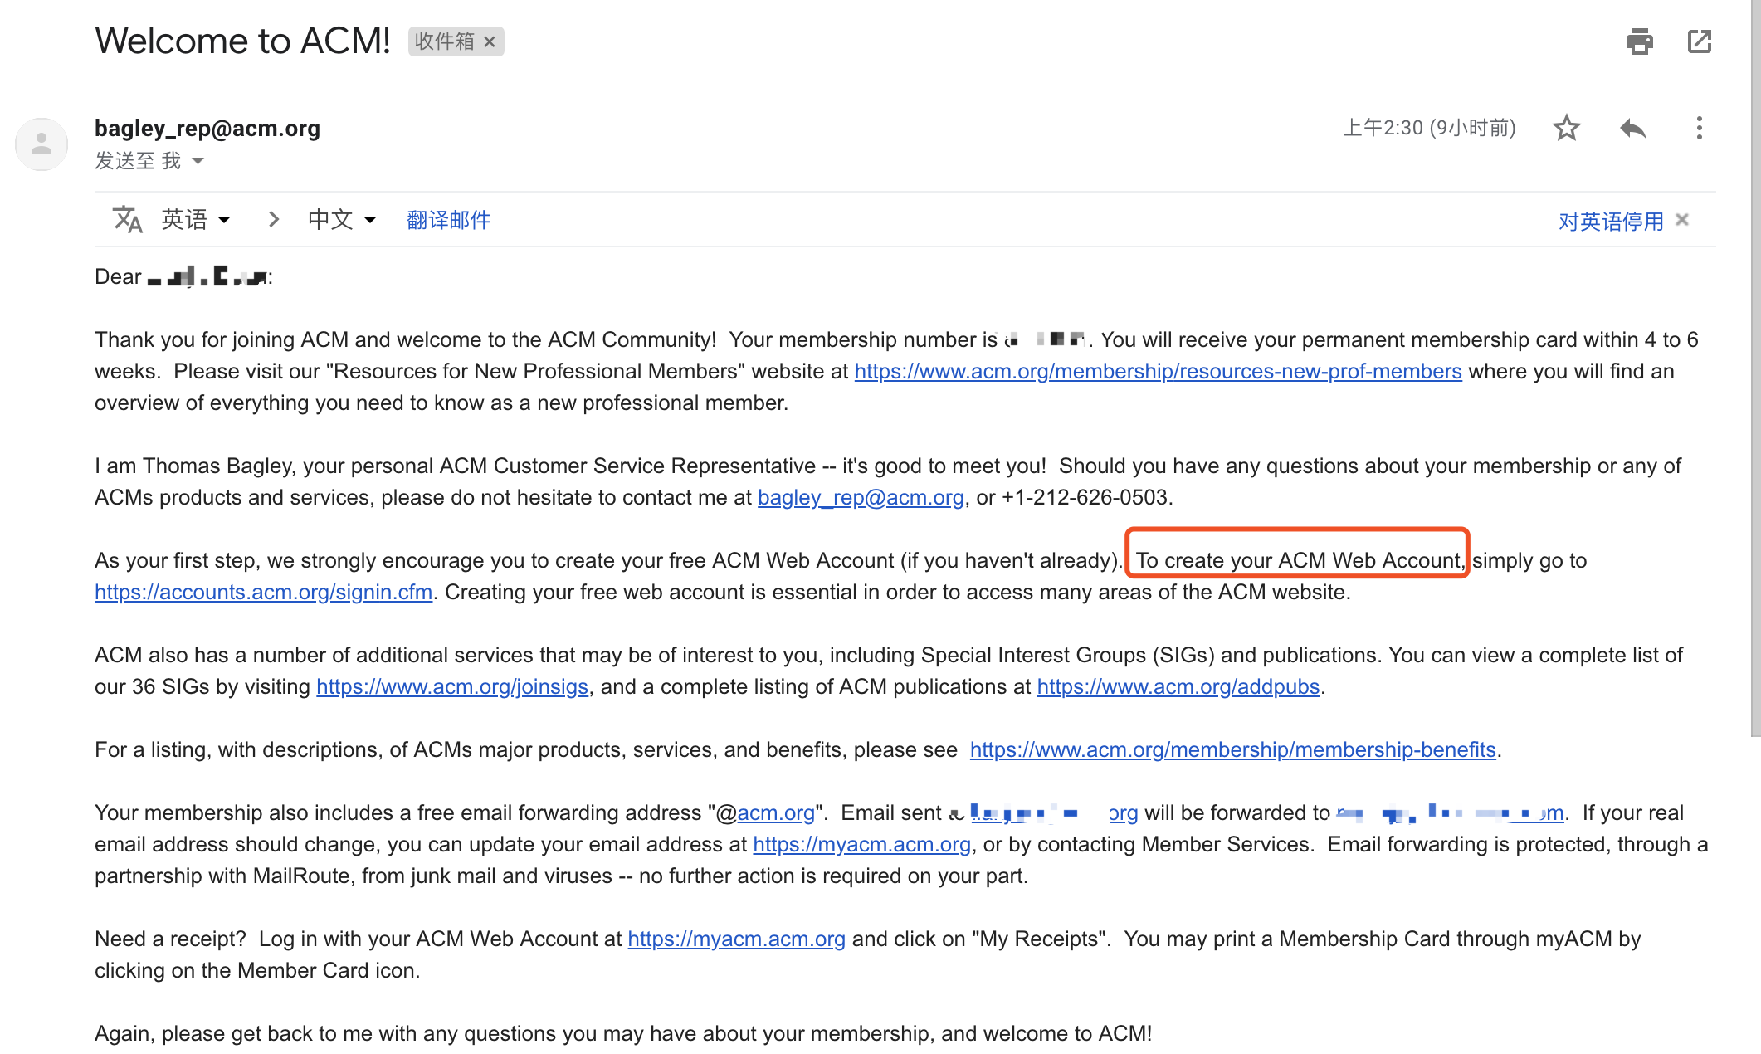
Task: Open the three-dot more options menu
Action: [1699, 128]
